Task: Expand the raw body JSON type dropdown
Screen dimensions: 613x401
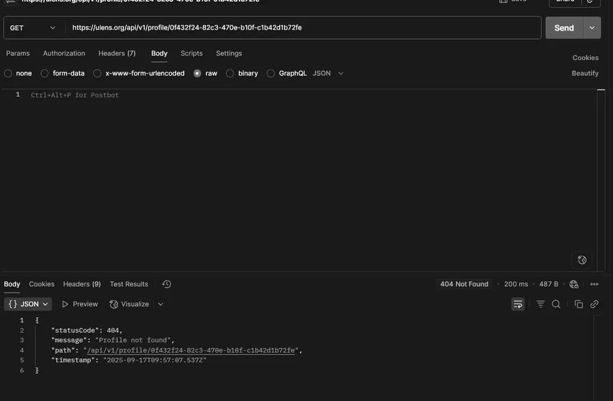Action: (328, 74)
